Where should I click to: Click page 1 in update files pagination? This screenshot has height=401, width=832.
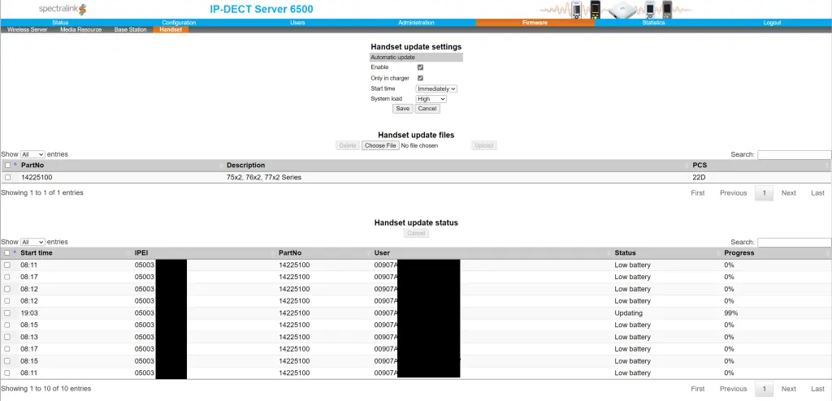(x=764, y=193)
